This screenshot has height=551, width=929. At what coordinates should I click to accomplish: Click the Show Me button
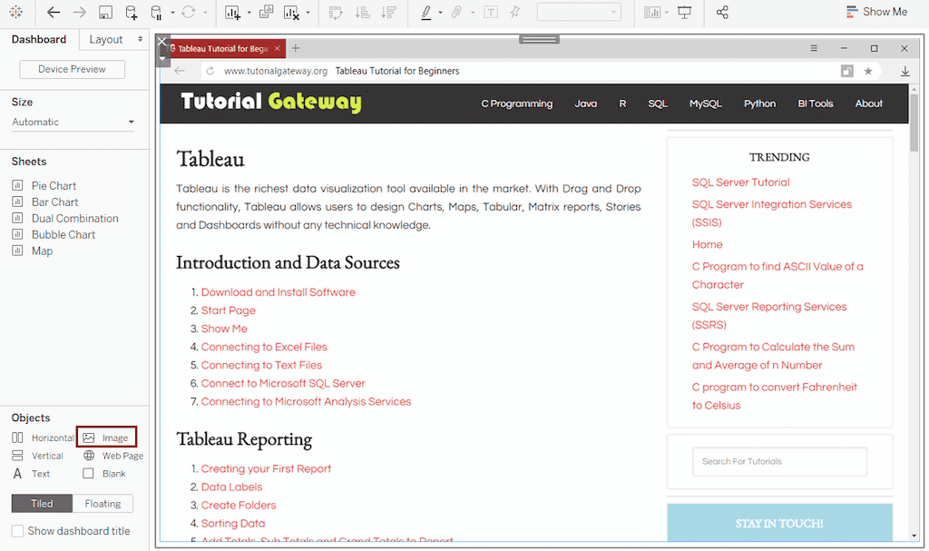877,12
